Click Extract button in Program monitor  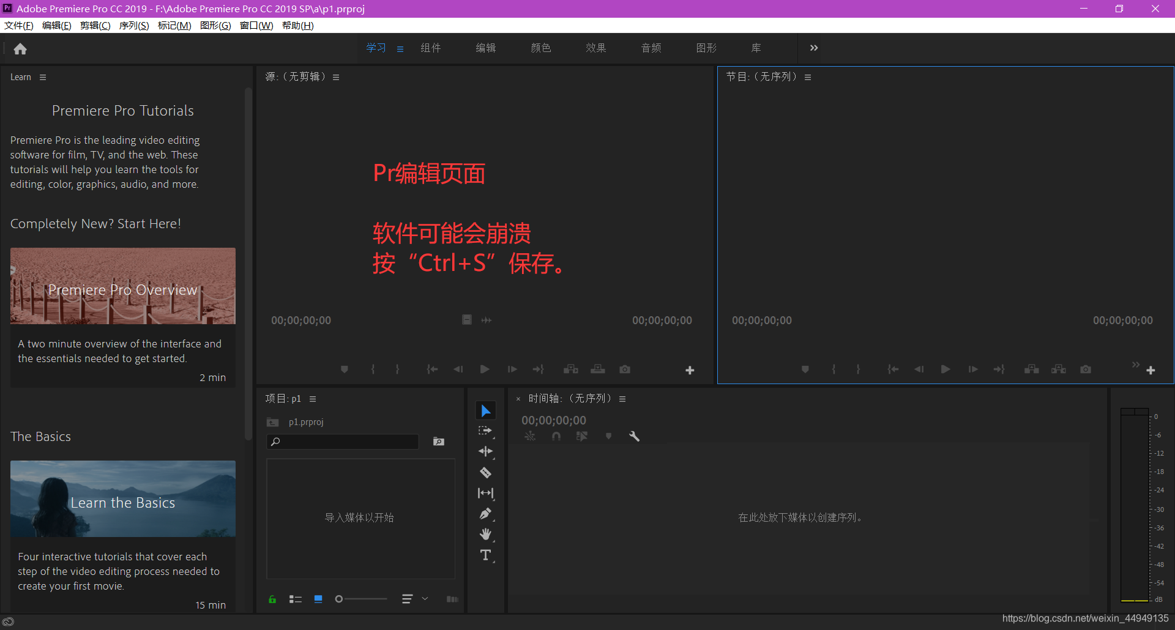(x=1059, y=369)
